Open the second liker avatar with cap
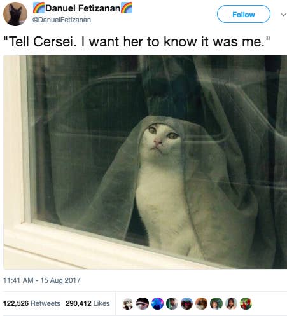Screen dimensions: 287x316 click(143, 303)
